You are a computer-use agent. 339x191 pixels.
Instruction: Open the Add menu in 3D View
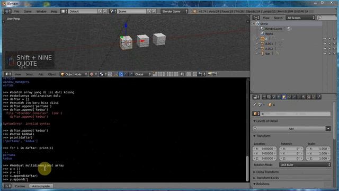41,74
